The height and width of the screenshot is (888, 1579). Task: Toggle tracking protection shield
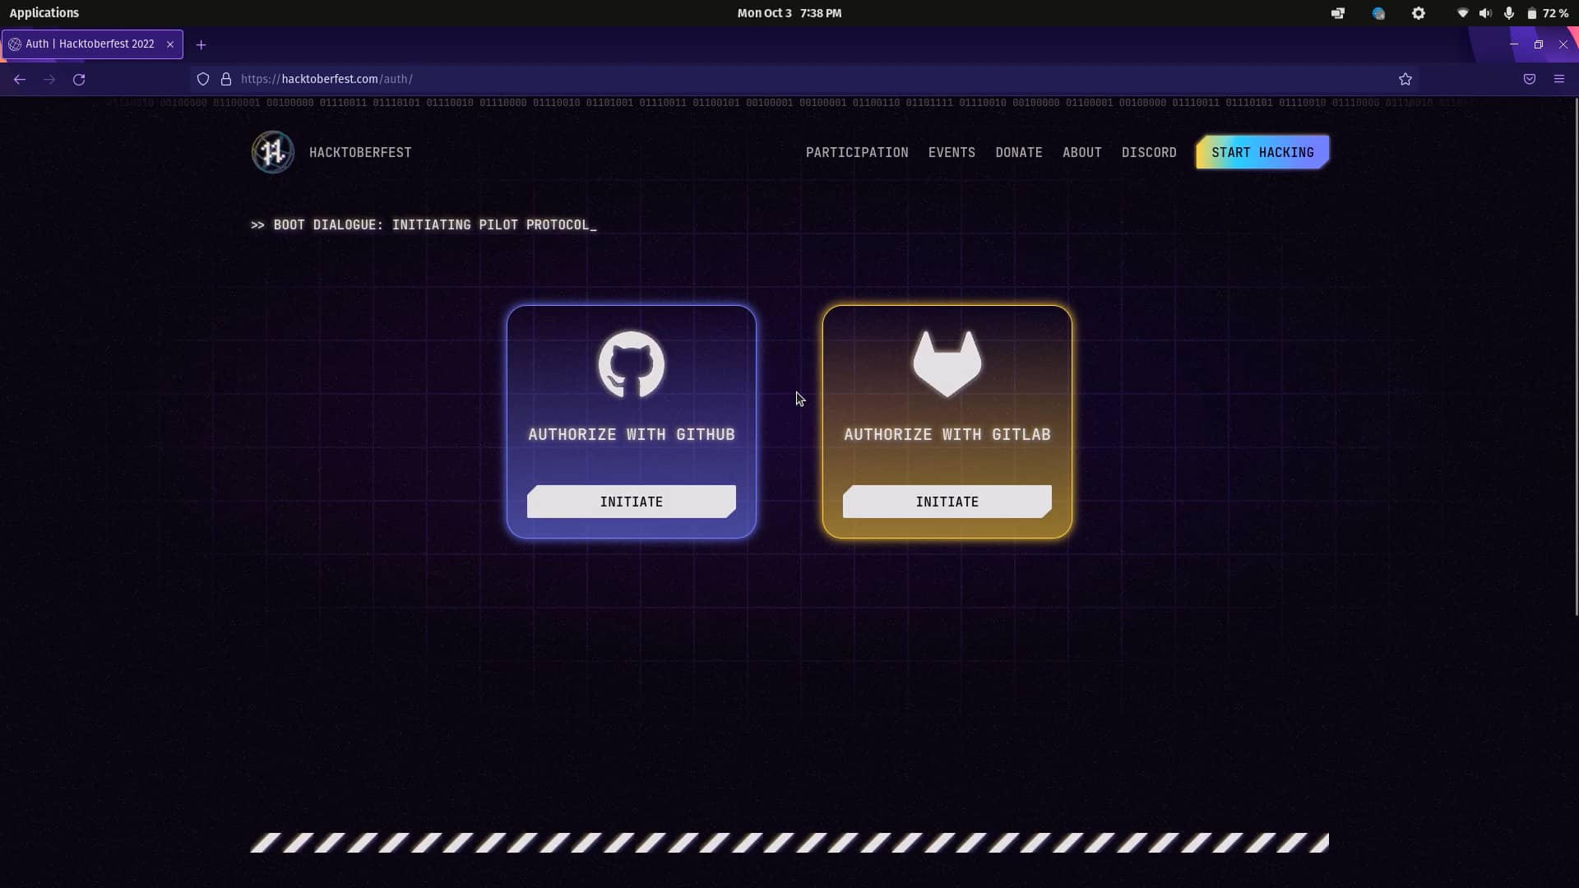202,79
